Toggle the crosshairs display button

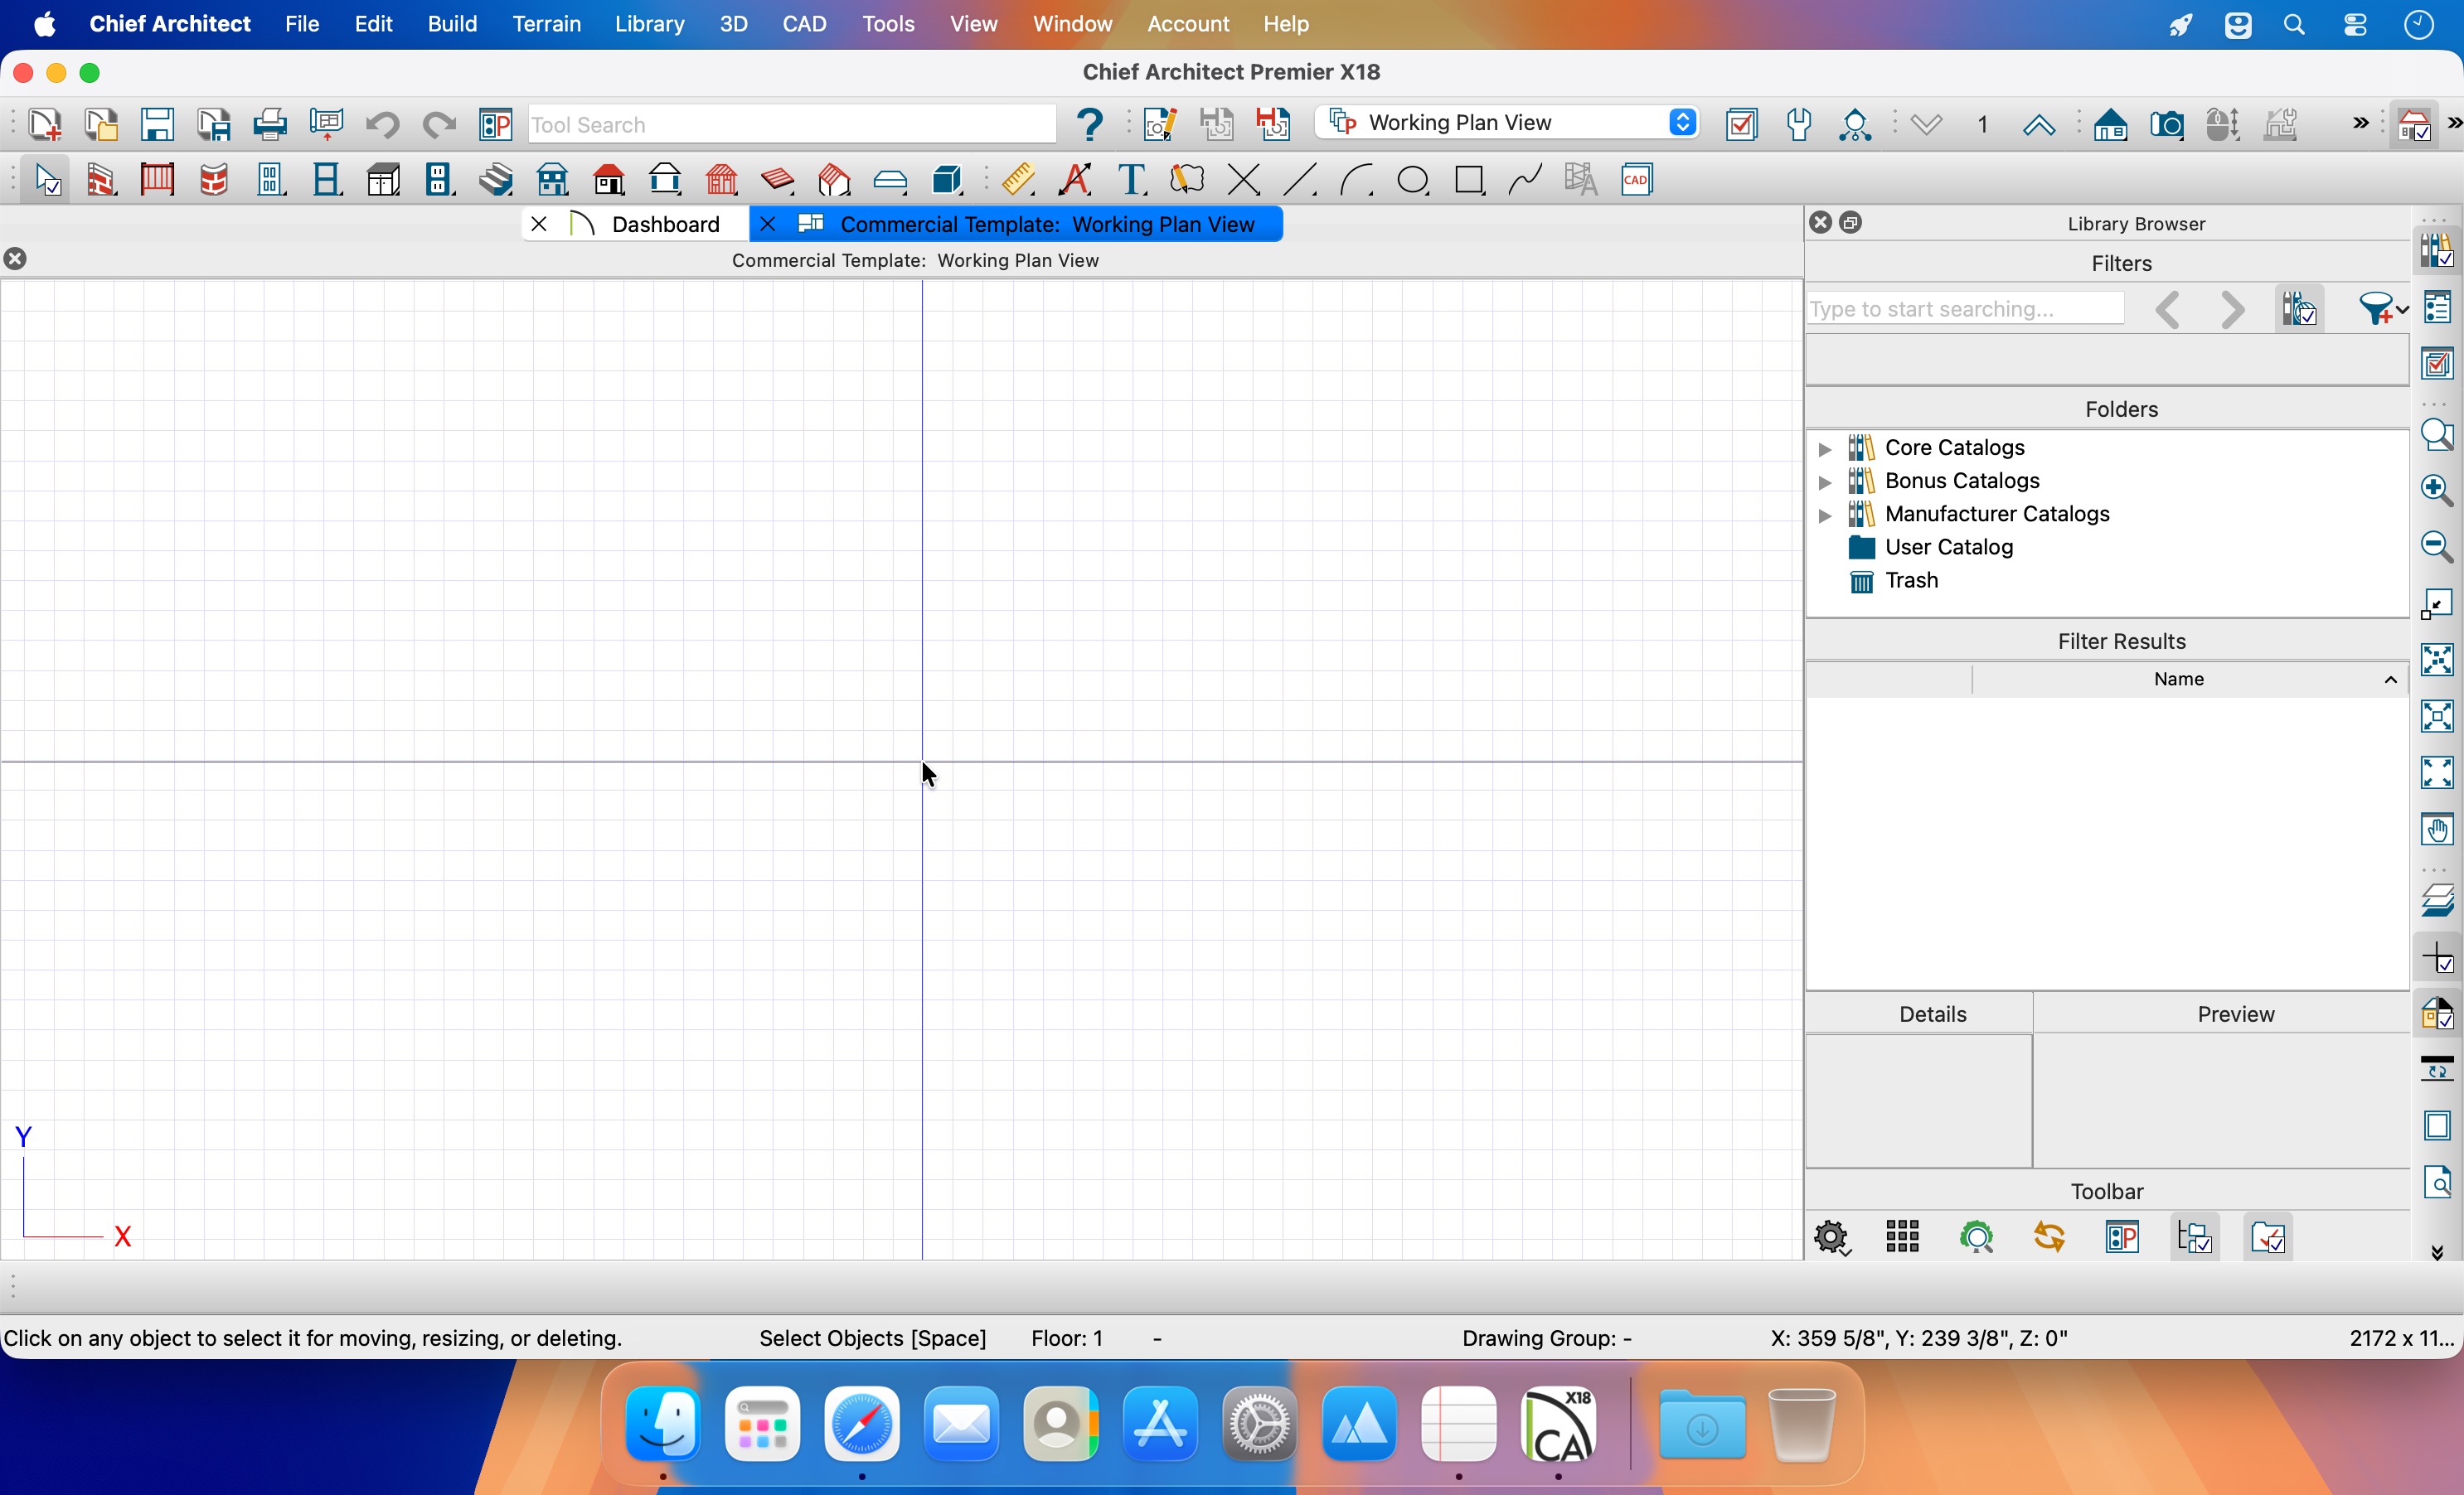[x=2436, y=957]
